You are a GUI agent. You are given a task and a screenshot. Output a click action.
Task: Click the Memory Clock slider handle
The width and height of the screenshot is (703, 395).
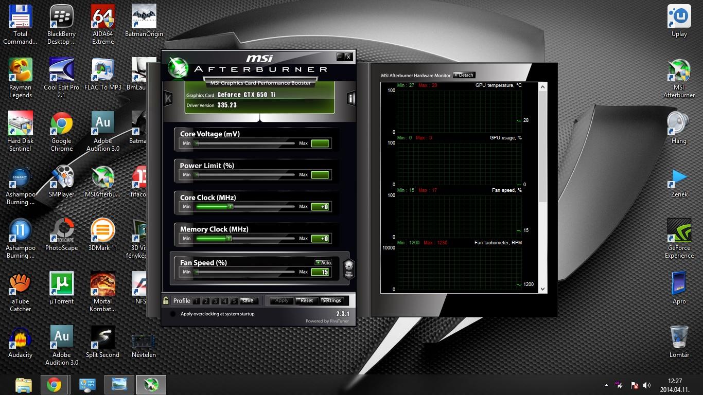(229, 239)
